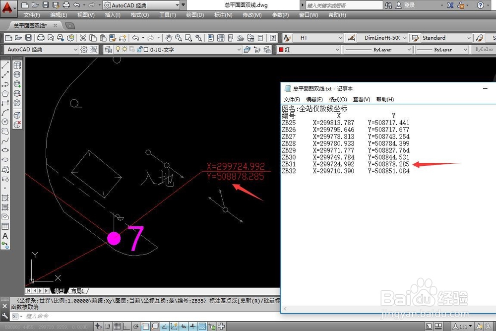The image size is (496, 331).
Task: Select the Polygon draw tool
Action: tap(5, 93)
